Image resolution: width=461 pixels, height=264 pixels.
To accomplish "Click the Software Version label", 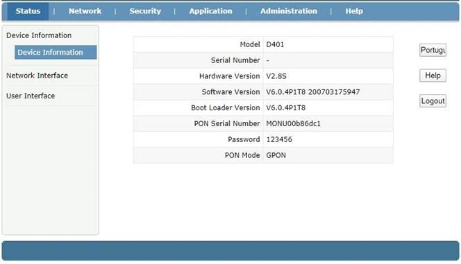I will tap(230, 92).
